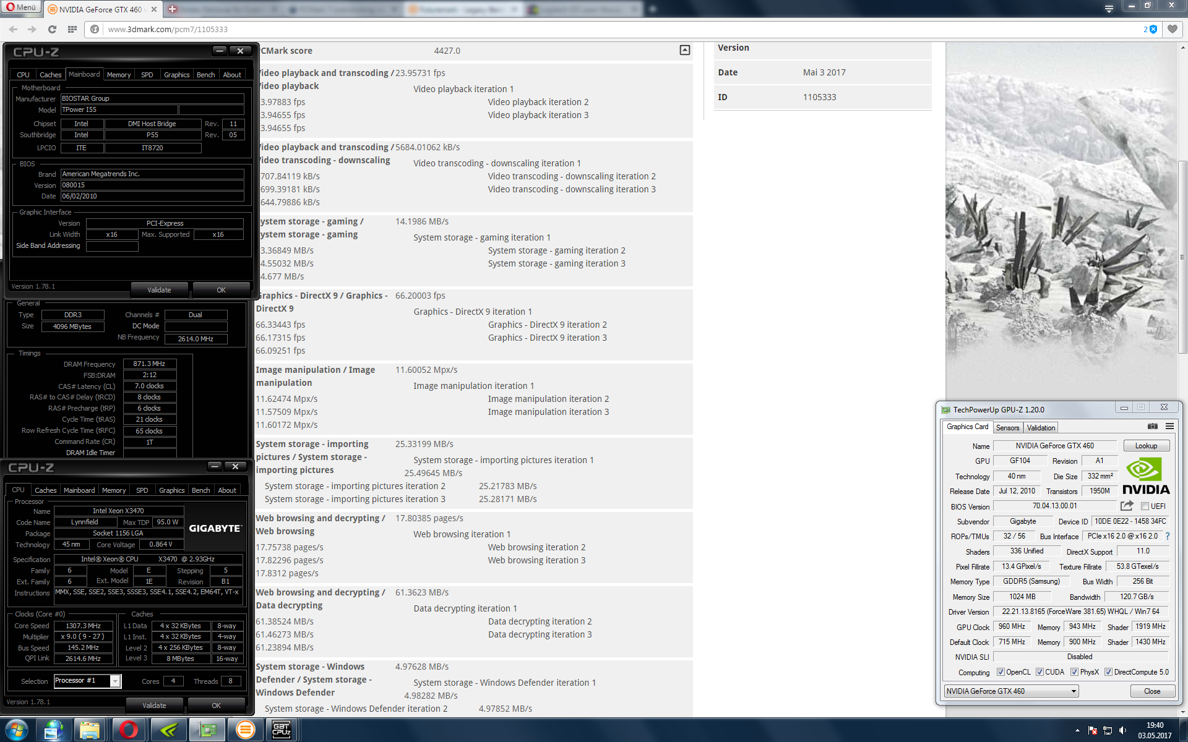Image resolution: width=1188 pixels, height=742 pixels.
Task: Collapse the PCMark score section arrow
Action: point(685,50)
